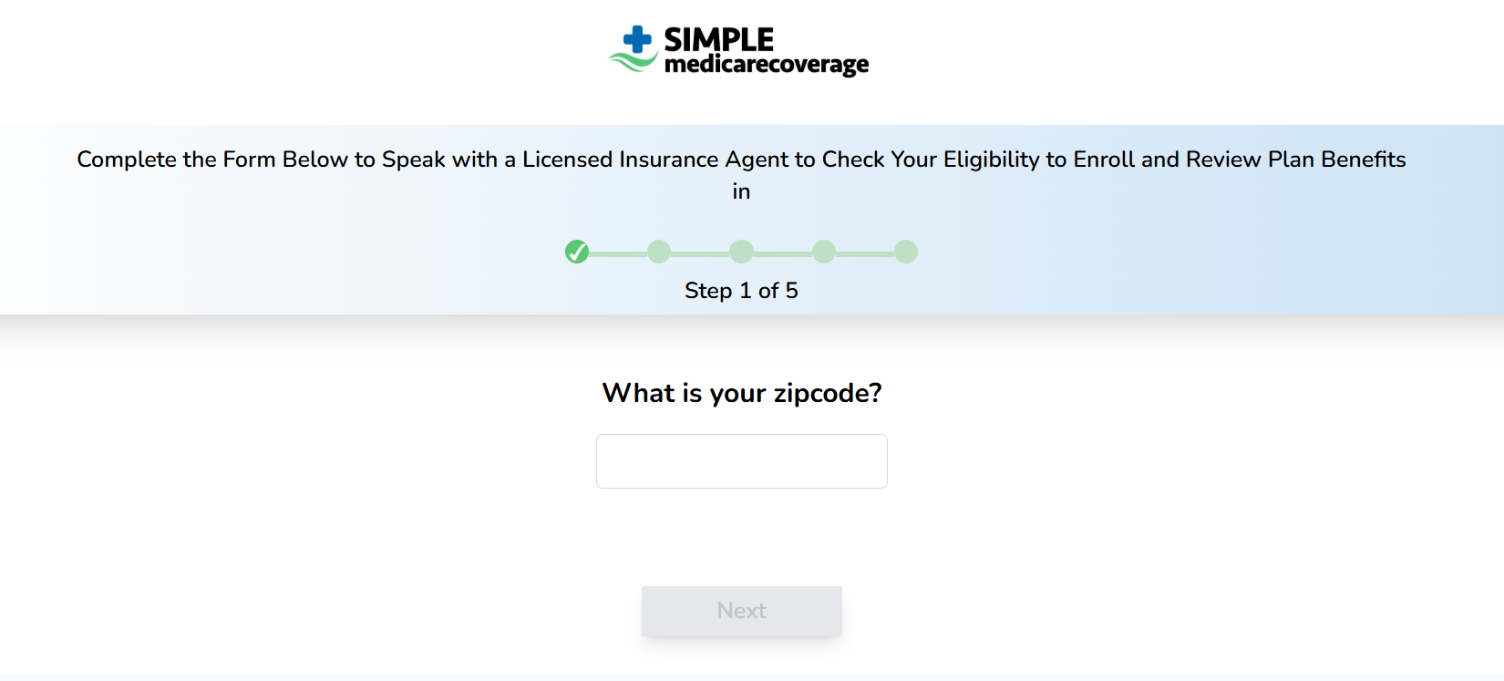Click the green checkmark step one indicator
The height and width of the screenshot is (681, 1504).
tap(577, 252)
